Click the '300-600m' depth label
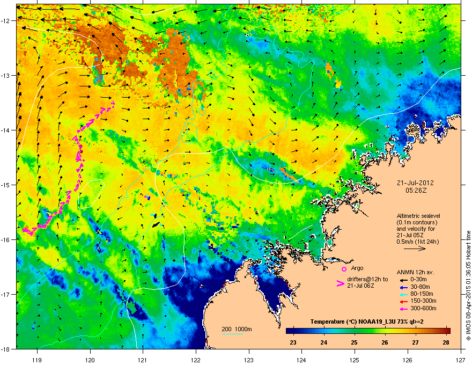 (x=424, y=308)
